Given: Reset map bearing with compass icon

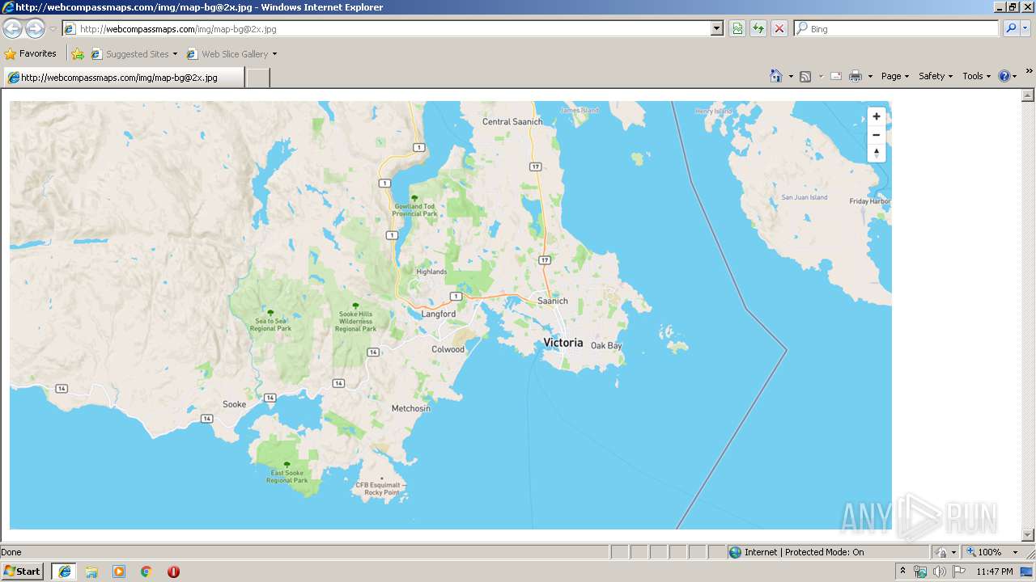Looking at the screenshot, I should (x=876, y=154).
